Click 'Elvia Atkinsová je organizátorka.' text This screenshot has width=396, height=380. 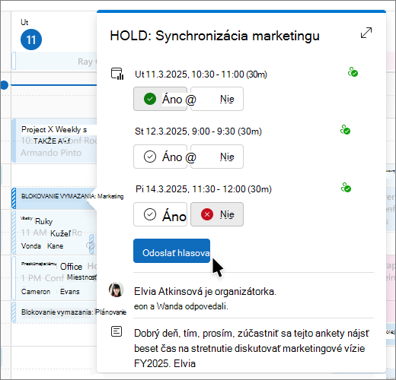[205, 291]
